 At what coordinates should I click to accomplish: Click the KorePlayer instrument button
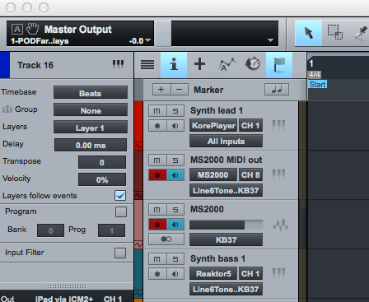213,125
